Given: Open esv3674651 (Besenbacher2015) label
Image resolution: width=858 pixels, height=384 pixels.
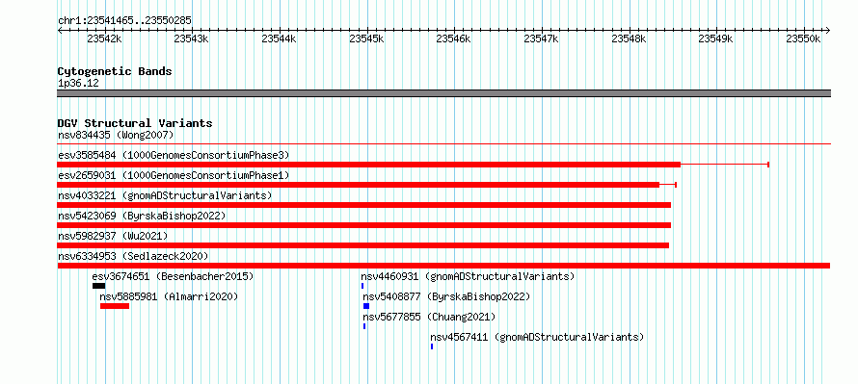Looking at the screenshot, I should (173, 276).
